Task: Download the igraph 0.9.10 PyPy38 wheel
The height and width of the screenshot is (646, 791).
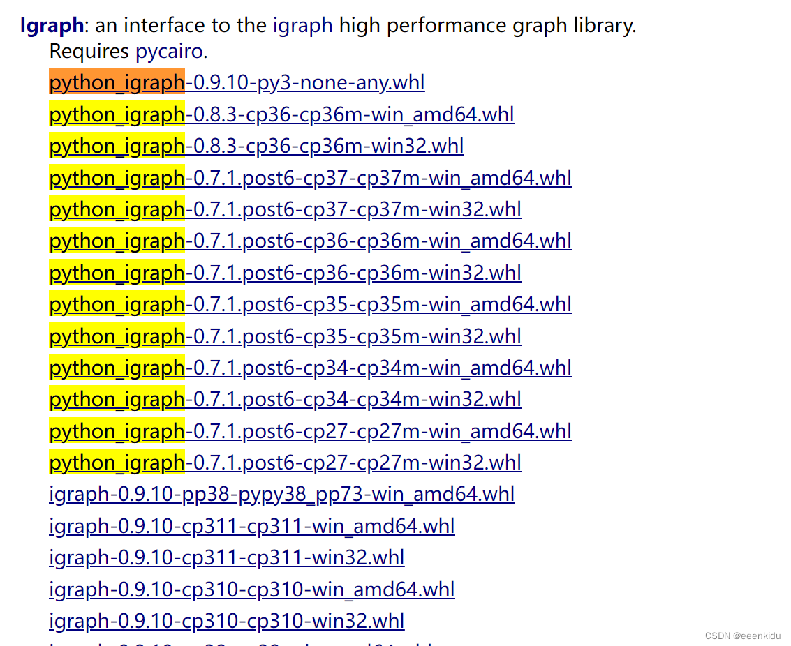Action: [281, 495]
